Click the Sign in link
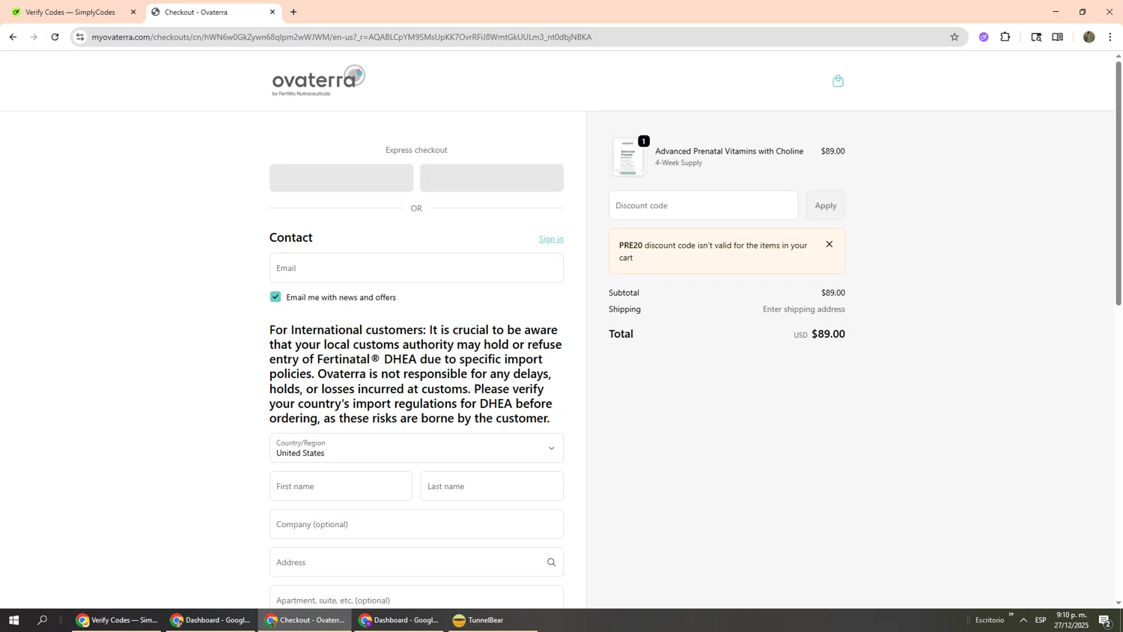Screen dimensions: 1123x632 [x=551, y=239]
